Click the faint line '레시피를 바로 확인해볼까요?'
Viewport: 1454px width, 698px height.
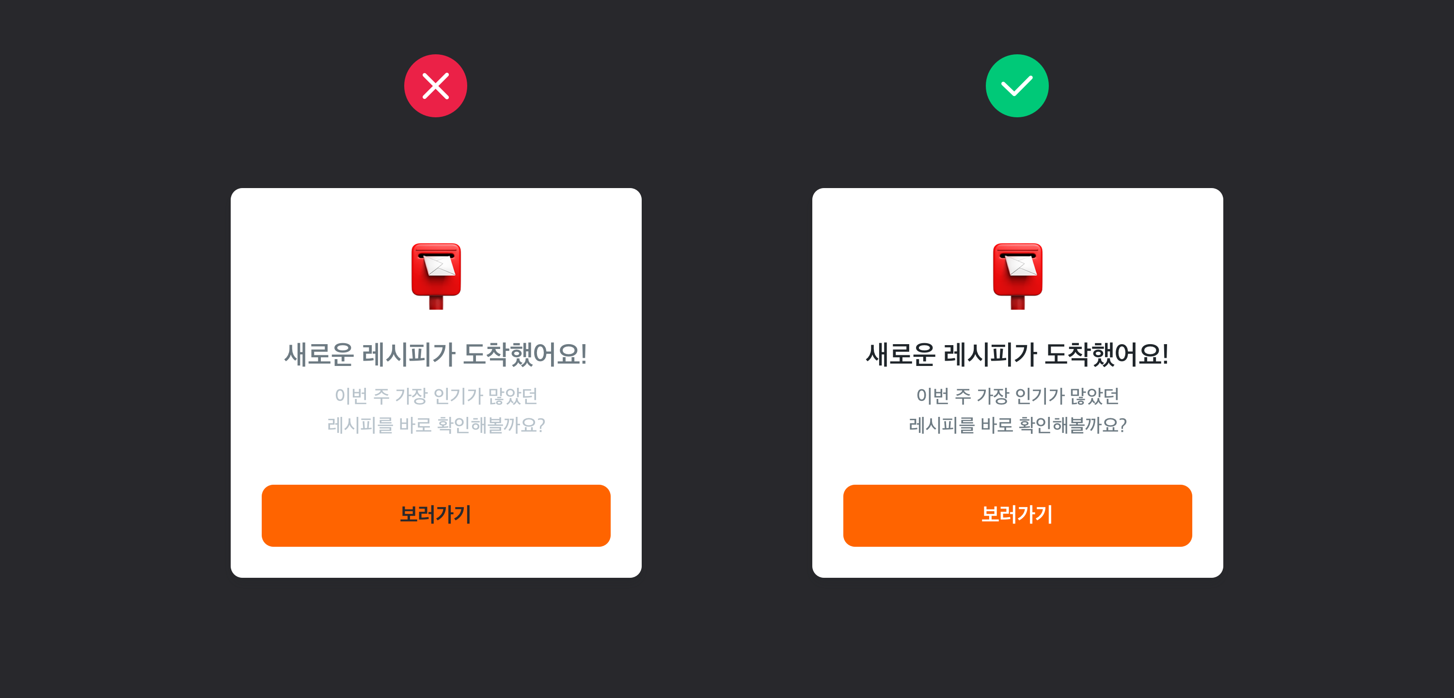pos(436,425)
